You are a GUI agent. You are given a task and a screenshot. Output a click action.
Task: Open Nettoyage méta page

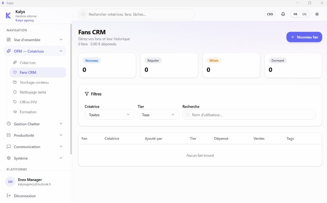38,92
